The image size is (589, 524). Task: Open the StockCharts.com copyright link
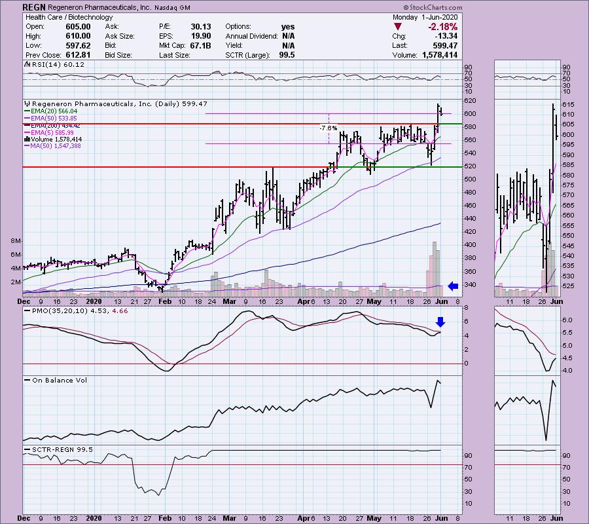pyautogui.click(x=433, y=7)
